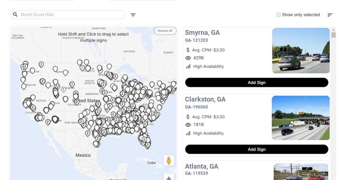Zoom in on the map
The width and height of the screenshot is (337, 180).
[x=168, y=179]
